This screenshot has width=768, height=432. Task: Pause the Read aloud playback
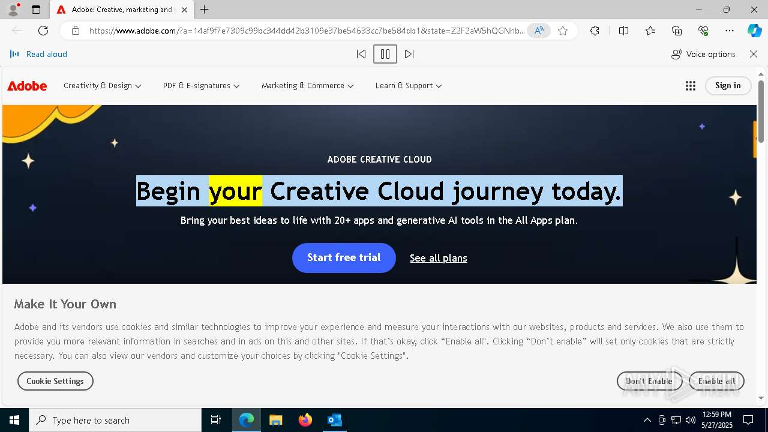pyautogui.click(x=385, y=54)
